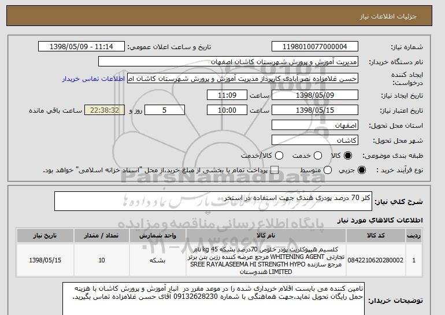Viewport: 445px width, 315px height.
Task: Click the validity date field 1398/05/15
Action: pos(315,110)
